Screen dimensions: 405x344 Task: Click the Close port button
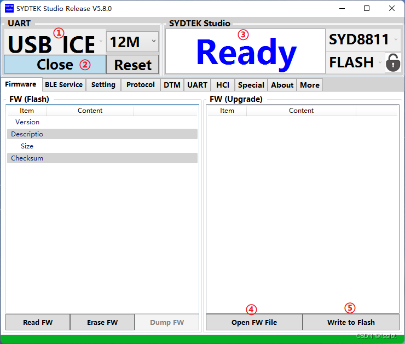click(55, 64)
